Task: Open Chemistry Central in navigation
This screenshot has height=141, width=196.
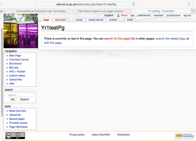Action: pyautogui.click(x=19, y=59)
